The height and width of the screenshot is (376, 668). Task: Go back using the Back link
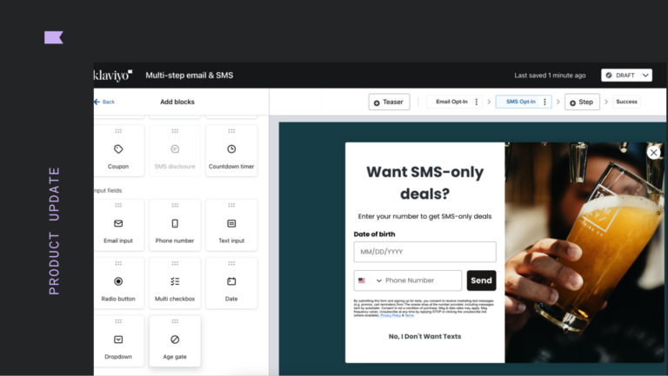104,102
